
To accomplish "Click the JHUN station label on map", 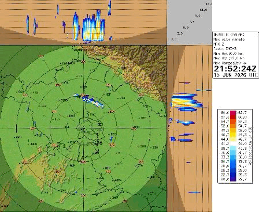I will [34, 144].
